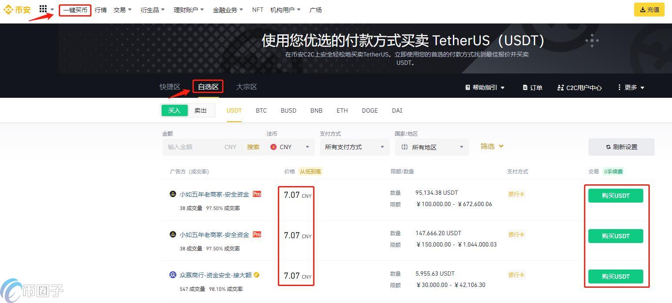Open the 所有地区 region dropdown
Image resolution: width=672 pixels, height=303 pixels.
[432, 147]
